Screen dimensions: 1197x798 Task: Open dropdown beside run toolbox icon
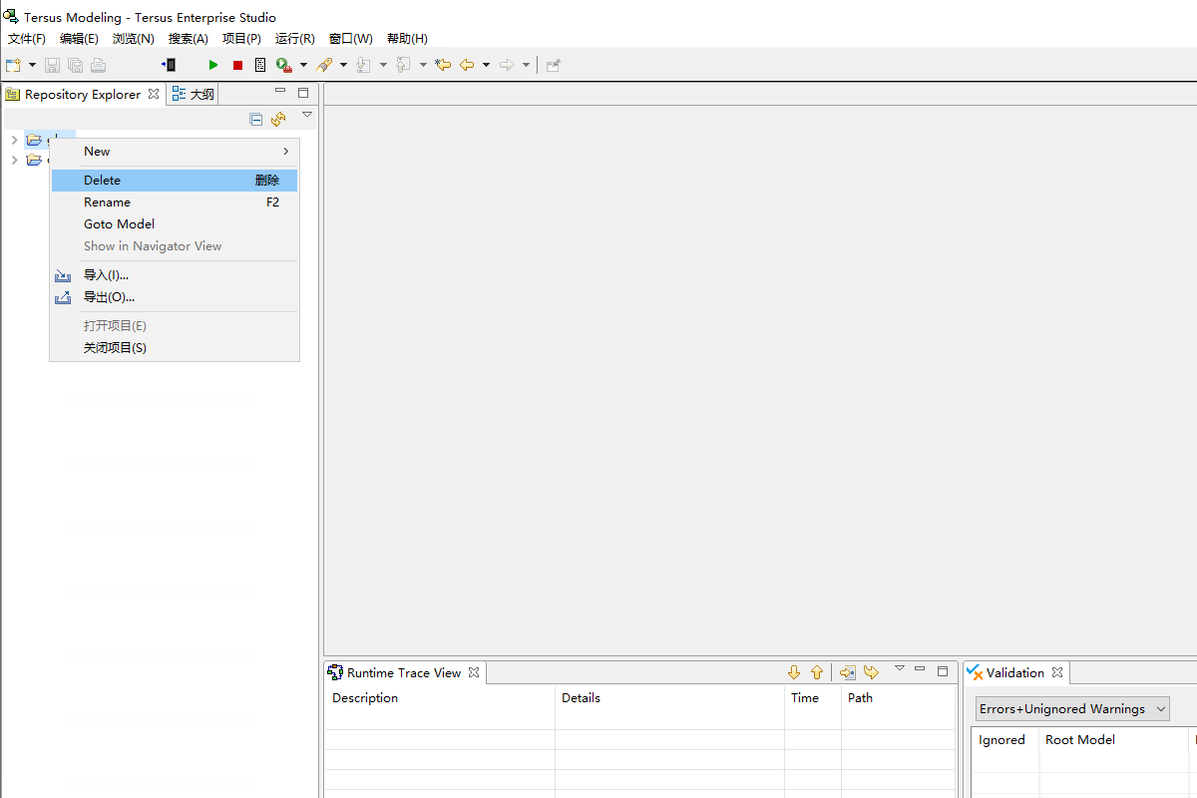tap(303, 65)
